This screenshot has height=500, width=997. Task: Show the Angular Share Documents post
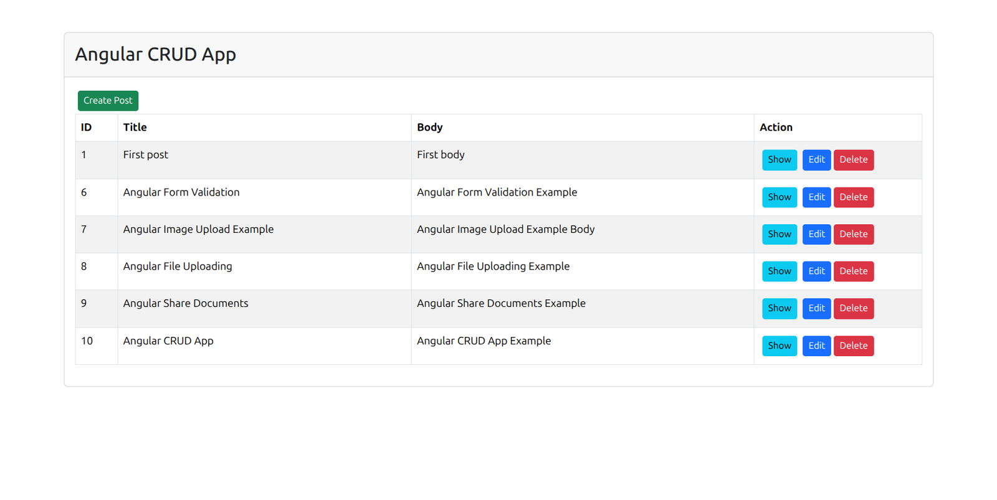779,308
